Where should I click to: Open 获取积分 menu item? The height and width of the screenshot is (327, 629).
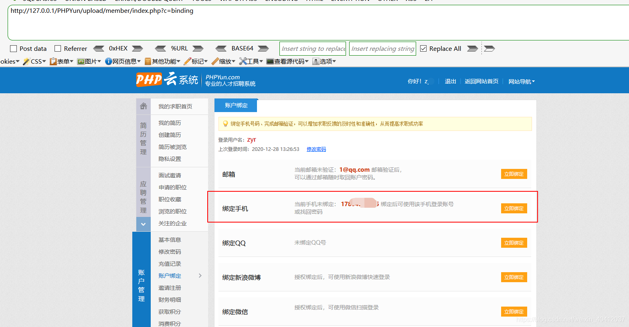pos(170,312)
